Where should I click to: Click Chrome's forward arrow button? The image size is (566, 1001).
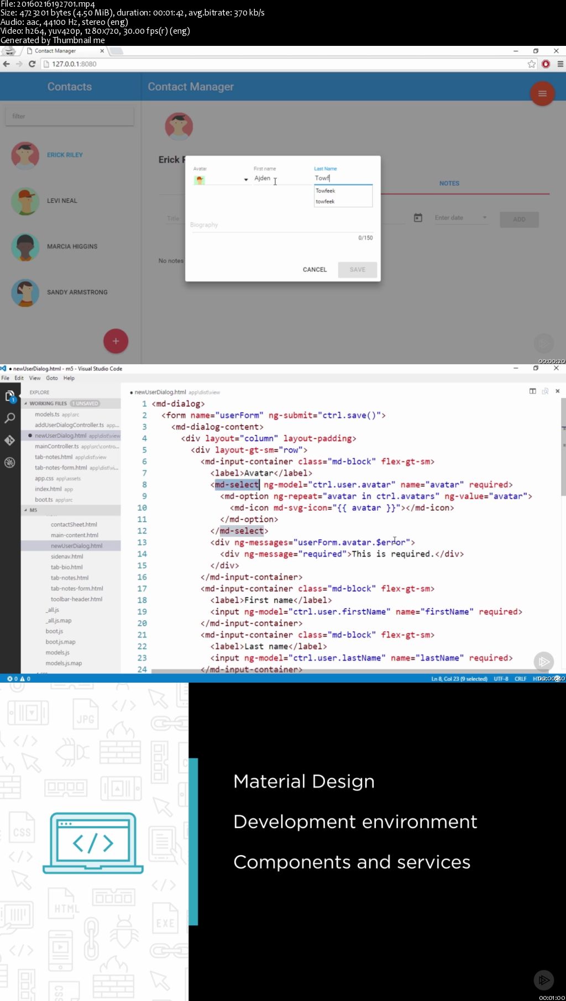pos(19,64)
